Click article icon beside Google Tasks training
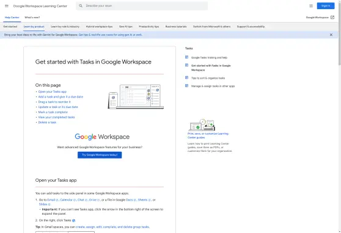The height and width of the screenshot is (233, 341). (186, 57)
